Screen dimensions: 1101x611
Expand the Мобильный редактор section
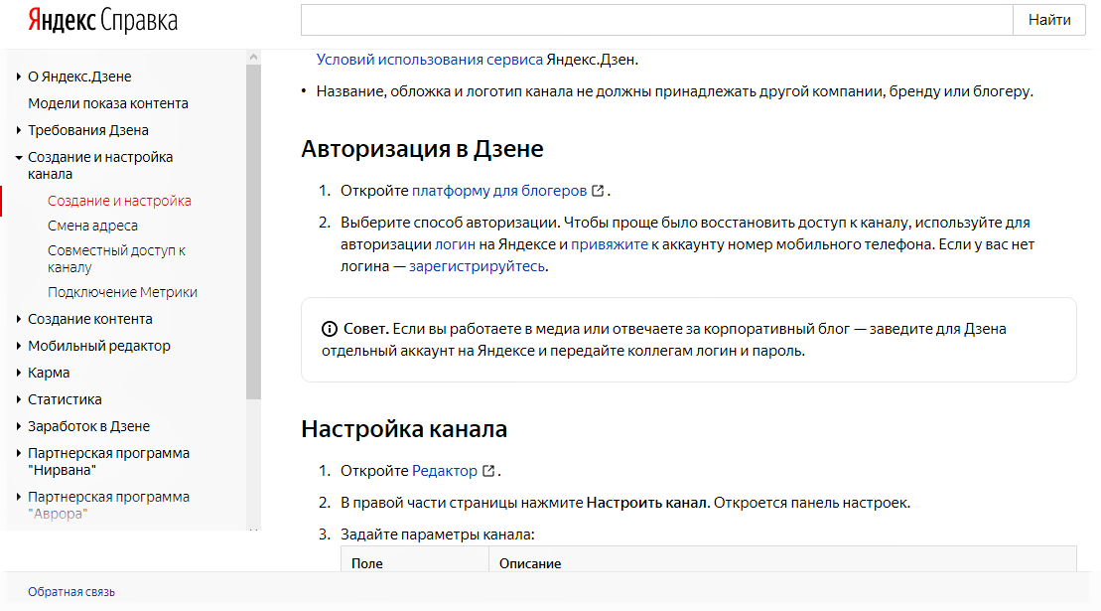click(19, 346)
